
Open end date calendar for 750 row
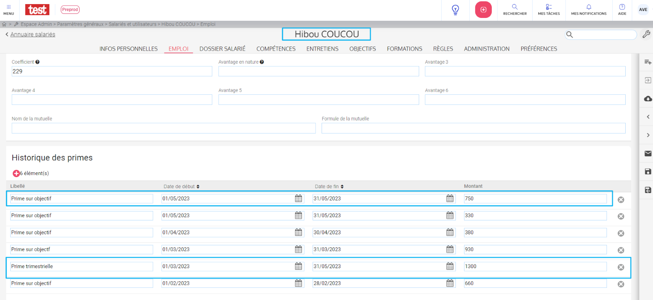(x=450, y=198)
